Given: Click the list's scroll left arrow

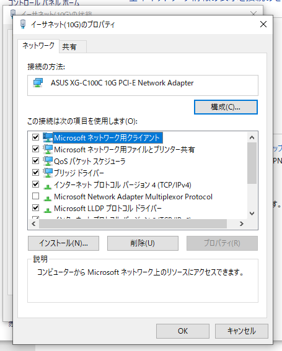Looking at the screenshot, I should tap(33, 224).
